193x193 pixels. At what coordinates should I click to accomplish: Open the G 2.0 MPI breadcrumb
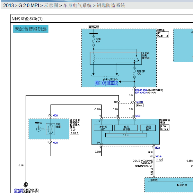coord(29,5)
